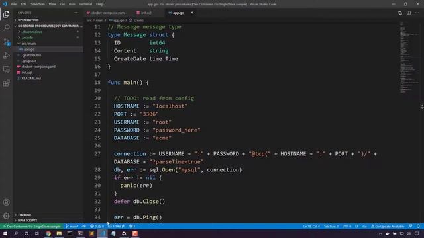Click the main branch indicator in status bar
This screenshot has width=424, height=238.
72,226
